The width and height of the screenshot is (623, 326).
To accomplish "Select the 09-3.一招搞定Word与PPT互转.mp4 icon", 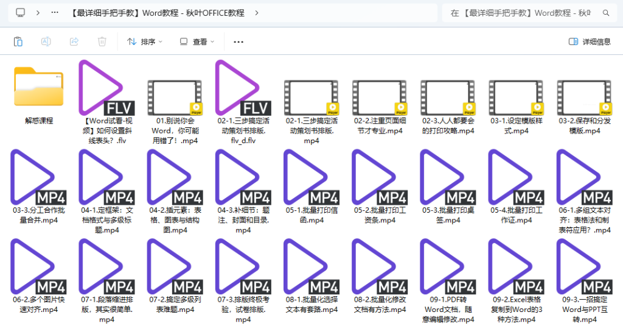I will [x=585, y=267].
